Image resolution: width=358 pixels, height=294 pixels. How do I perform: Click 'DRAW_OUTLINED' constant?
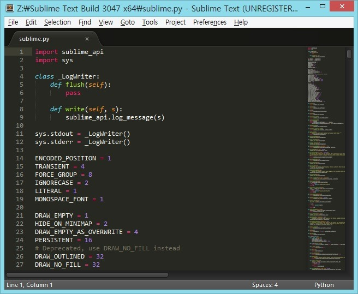[60, 256]
